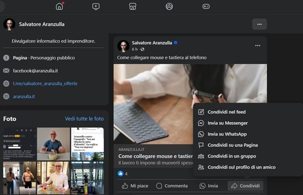Click globe icon beside Telegram link
This screenshot has height=195, width=303.
pos(6,84)
